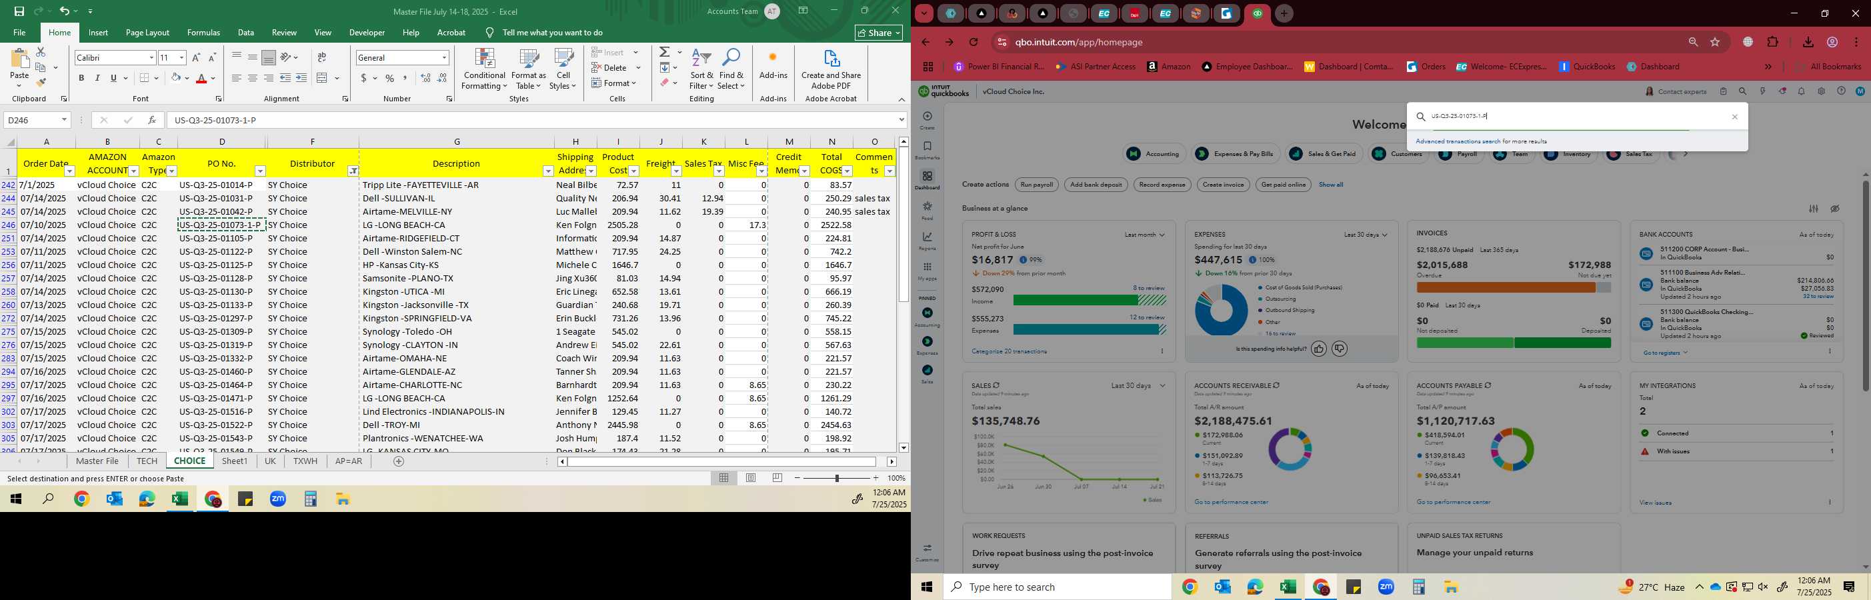Image resolution: width=1871 pixels, height=600 pixels.
Task: Click the Percent Style icon
Action: click(x=390, y=78)
